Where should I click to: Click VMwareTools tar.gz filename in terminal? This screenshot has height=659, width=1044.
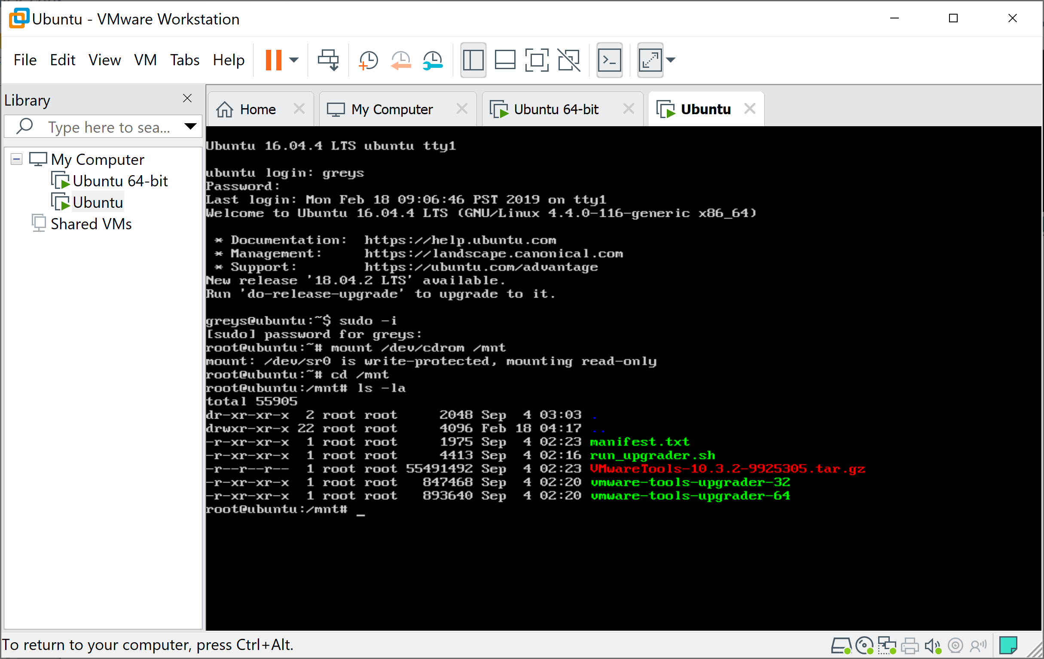[727, 469]
